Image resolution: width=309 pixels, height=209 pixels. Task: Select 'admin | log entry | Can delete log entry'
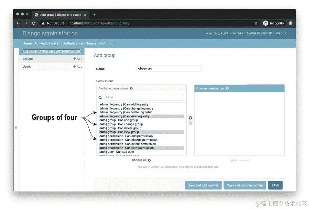[x=141, y=112]
